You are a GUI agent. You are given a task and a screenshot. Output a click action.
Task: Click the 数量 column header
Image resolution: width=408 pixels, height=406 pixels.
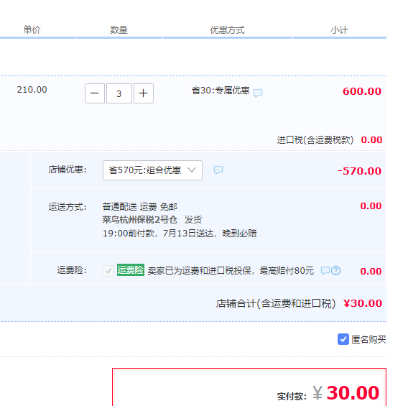(x=119, y=29)
